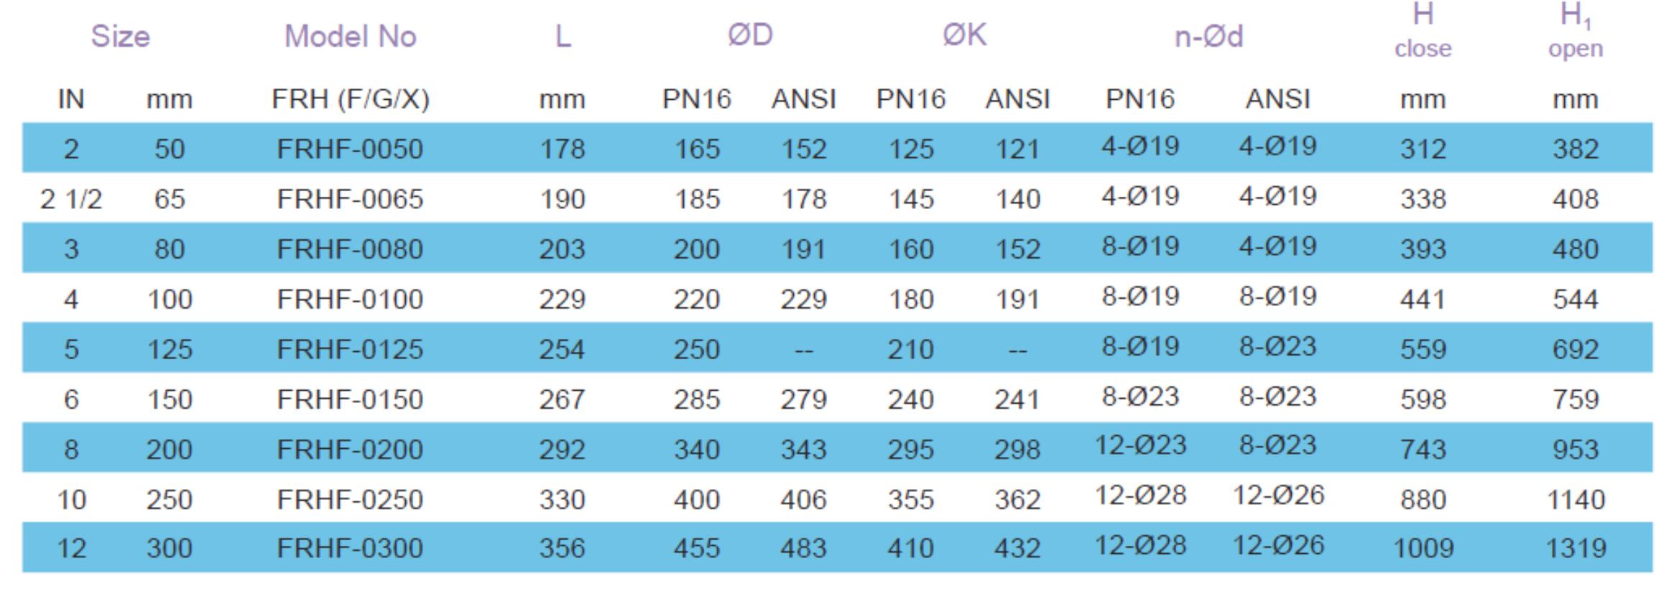The width and height of the screenshot is (1674, 589).
Task: Click the 2 1/2 inch size cell
Action: (71, 199)
